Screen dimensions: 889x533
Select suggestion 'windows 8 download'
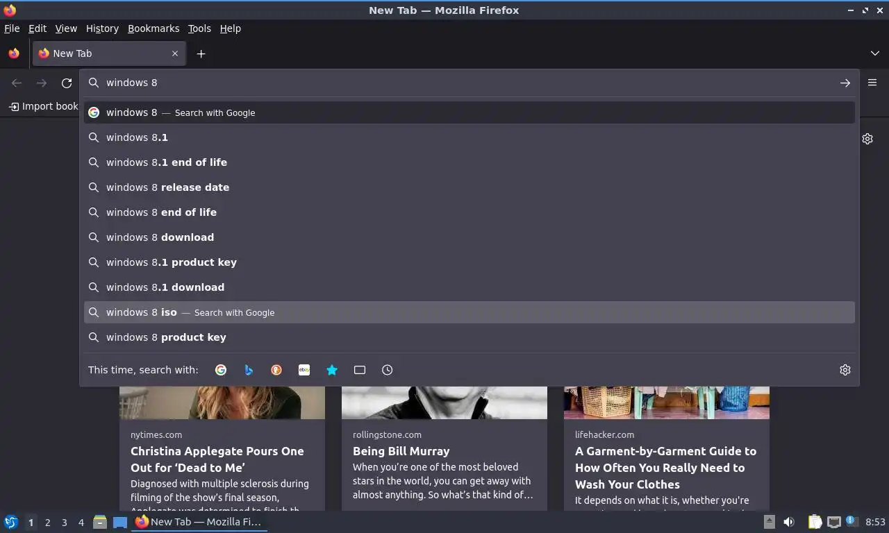(x=470, y=237)
